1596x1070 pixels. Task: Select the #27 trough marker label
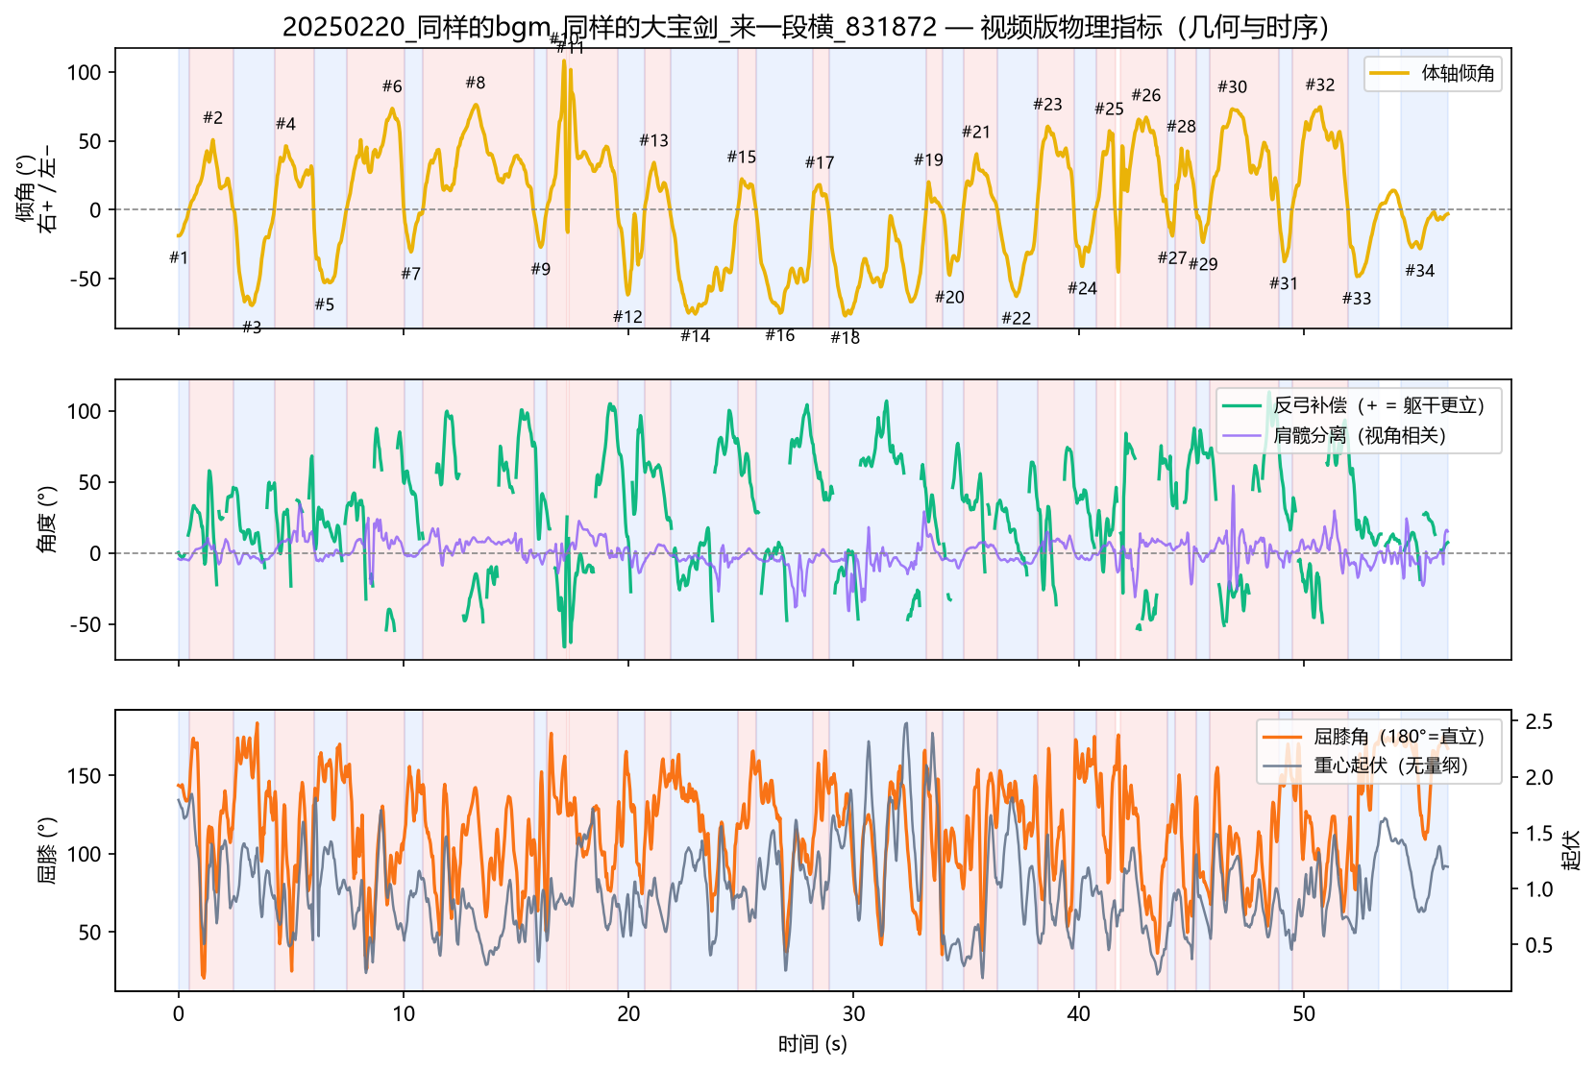tap(1172, 257)
